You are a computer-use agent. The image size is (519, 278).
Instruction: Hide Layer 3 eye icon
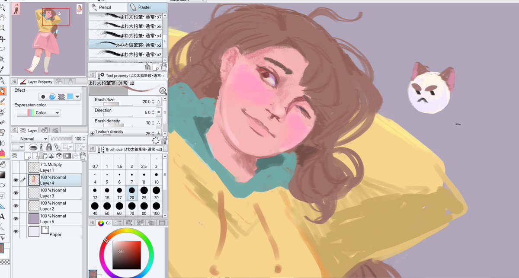(16, 193)
